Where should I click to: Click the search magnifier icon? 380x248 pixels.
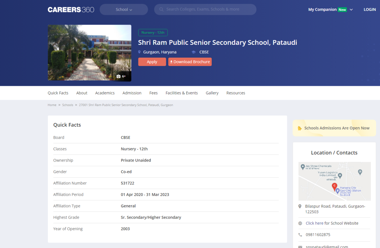pos(161,10)
